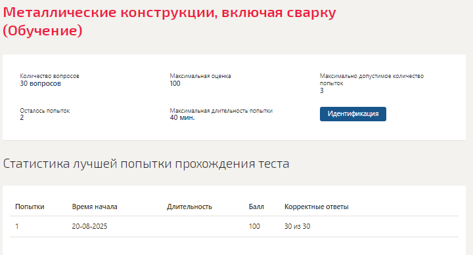The image size is (473, 255).
Task: Click Максимальная длительность попытки label
Action: coord(221,111)
